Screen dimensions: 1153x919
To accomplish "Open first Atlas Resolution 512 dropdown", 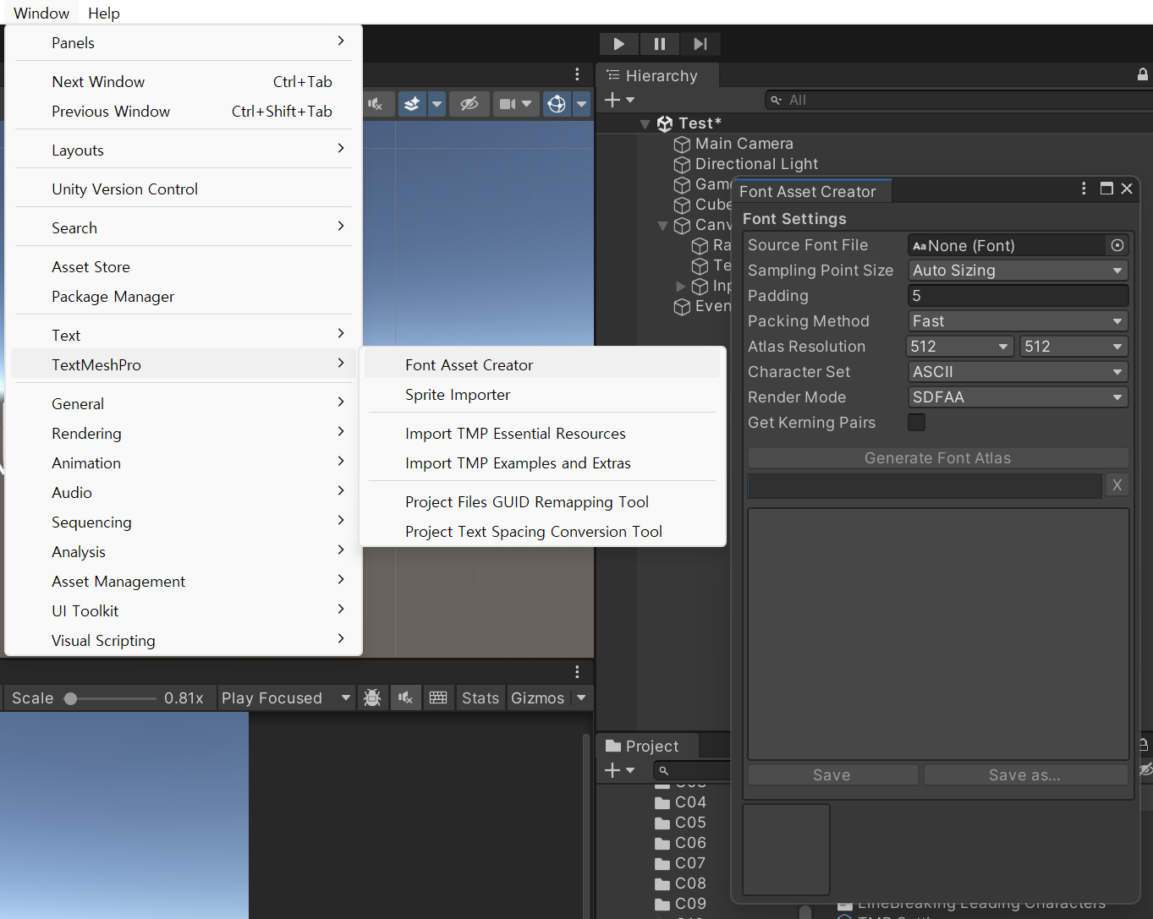I will (x=960, y=347).
